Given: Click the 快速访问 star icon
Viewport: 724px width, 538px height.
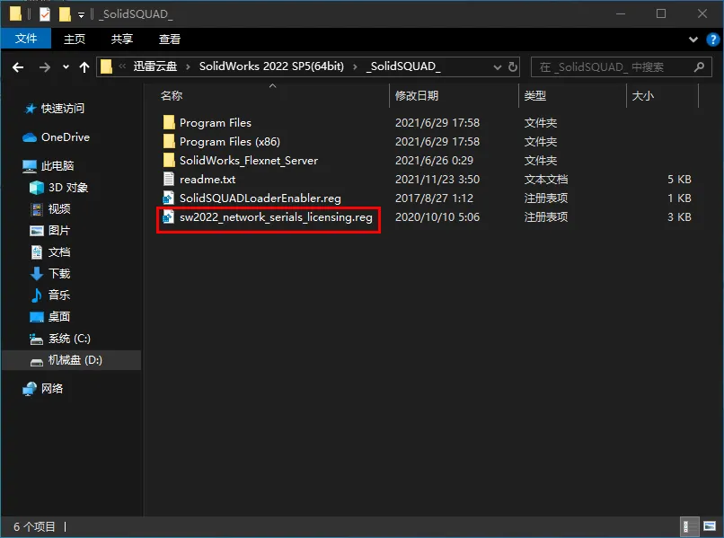Looking at the screenshot, I should pos(30,109).
